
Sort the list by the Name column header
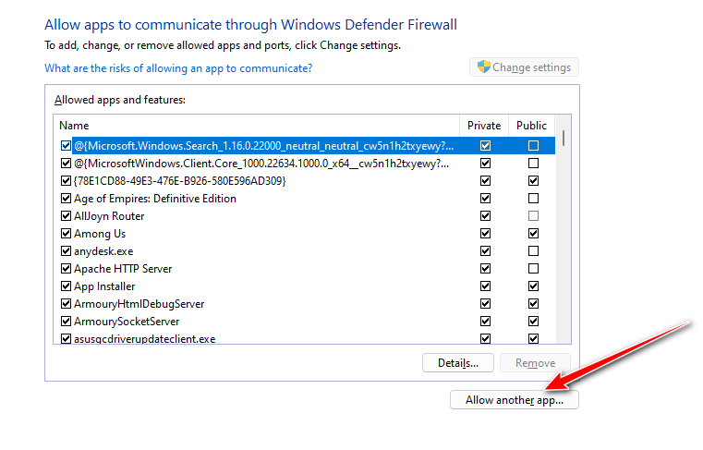[257, 126]
